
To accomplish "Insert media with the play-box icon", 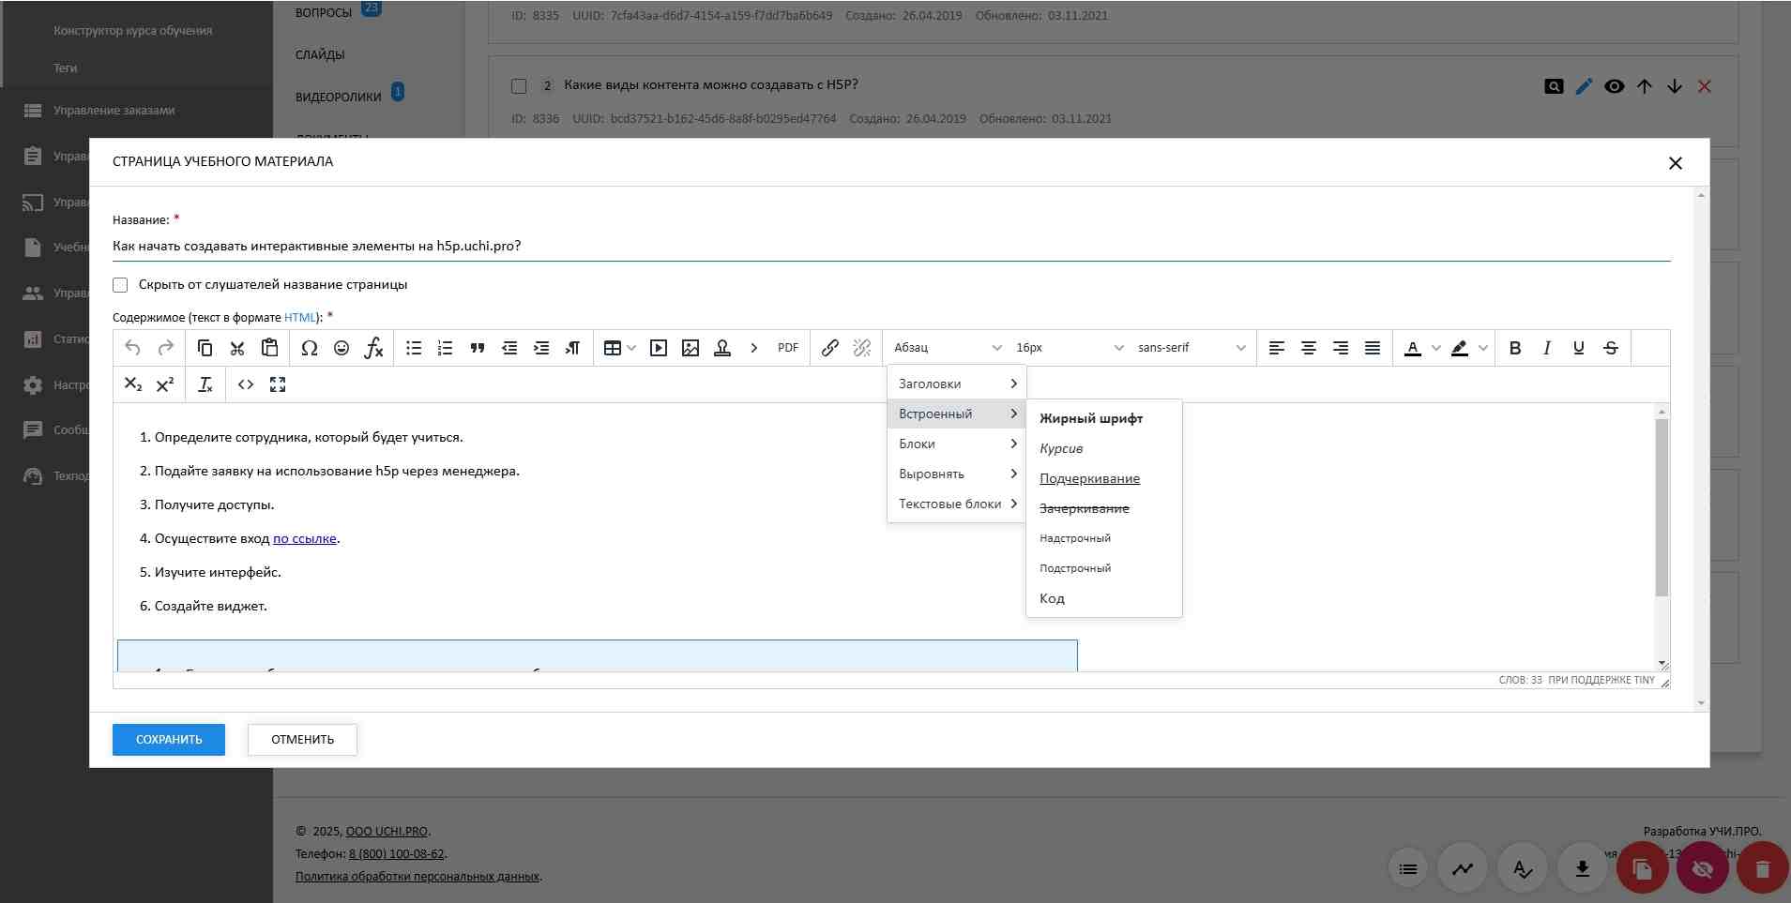I will 659,348.
